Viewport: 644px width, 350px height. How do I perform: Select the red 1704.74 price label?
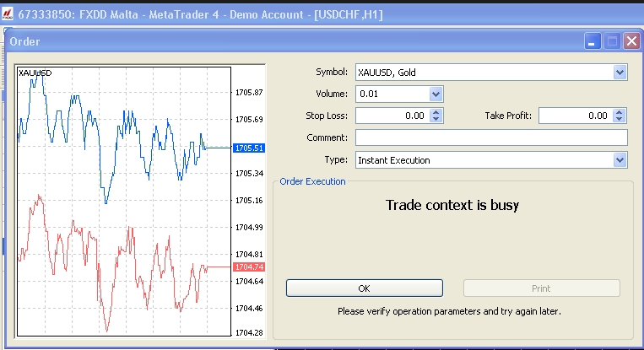tap(250, 267)
